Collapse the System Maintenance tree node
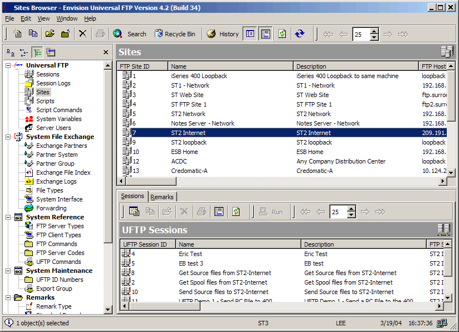The height and width of the screenshot is (332, 459). pyautogui.click(x=8, y=271)
